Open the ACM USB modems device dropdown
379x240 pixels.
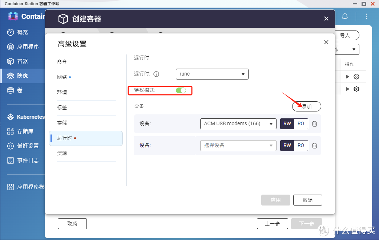238,123
